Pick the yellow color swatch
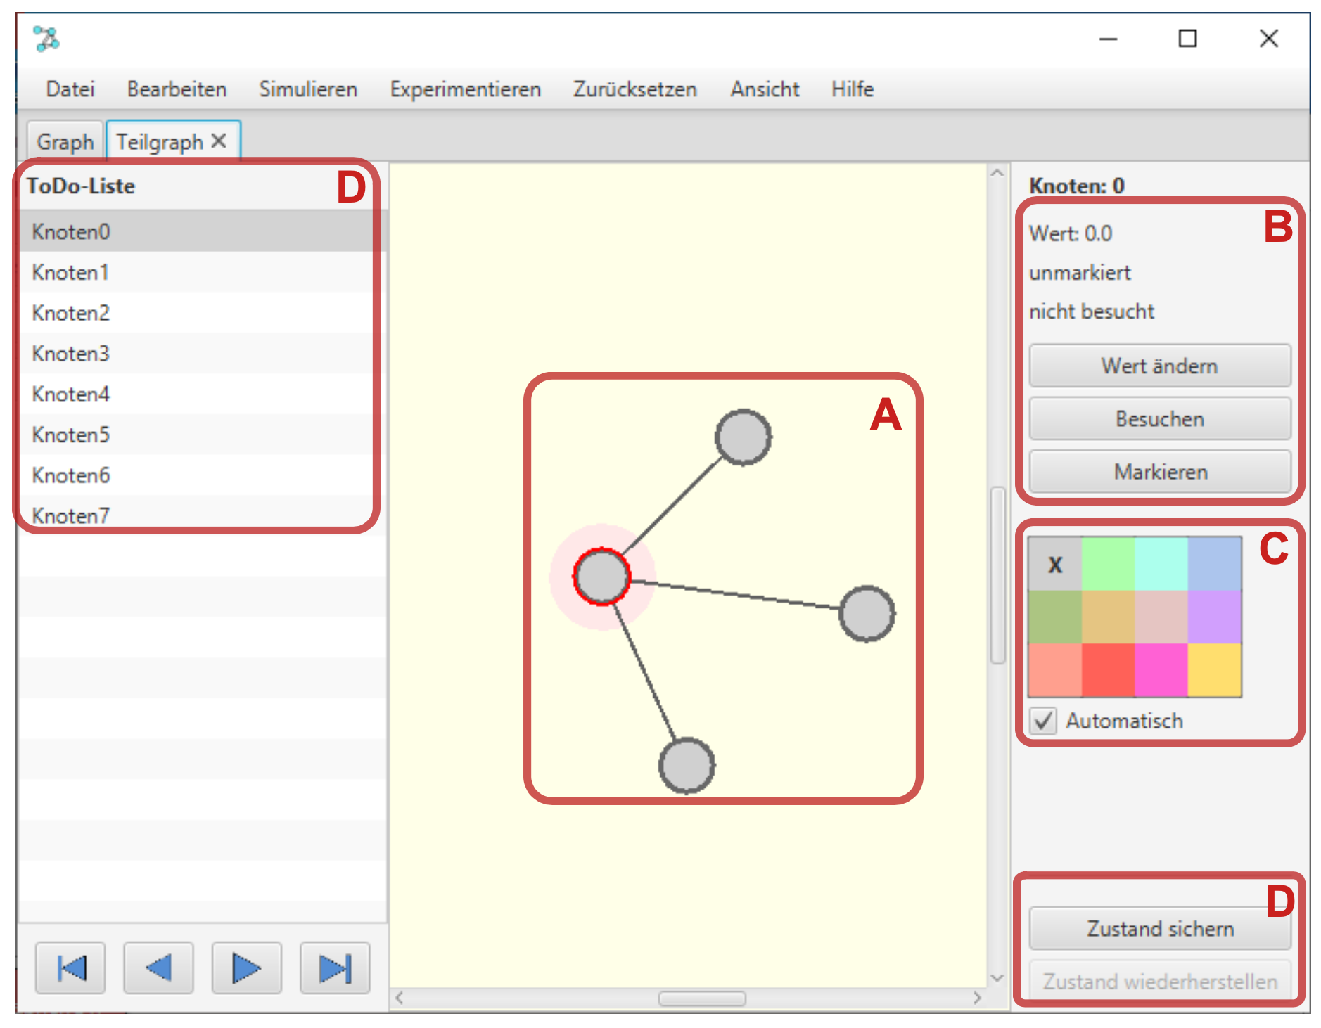The width and height of the screenshot is (1321, 1028). tap(1215, 670)
